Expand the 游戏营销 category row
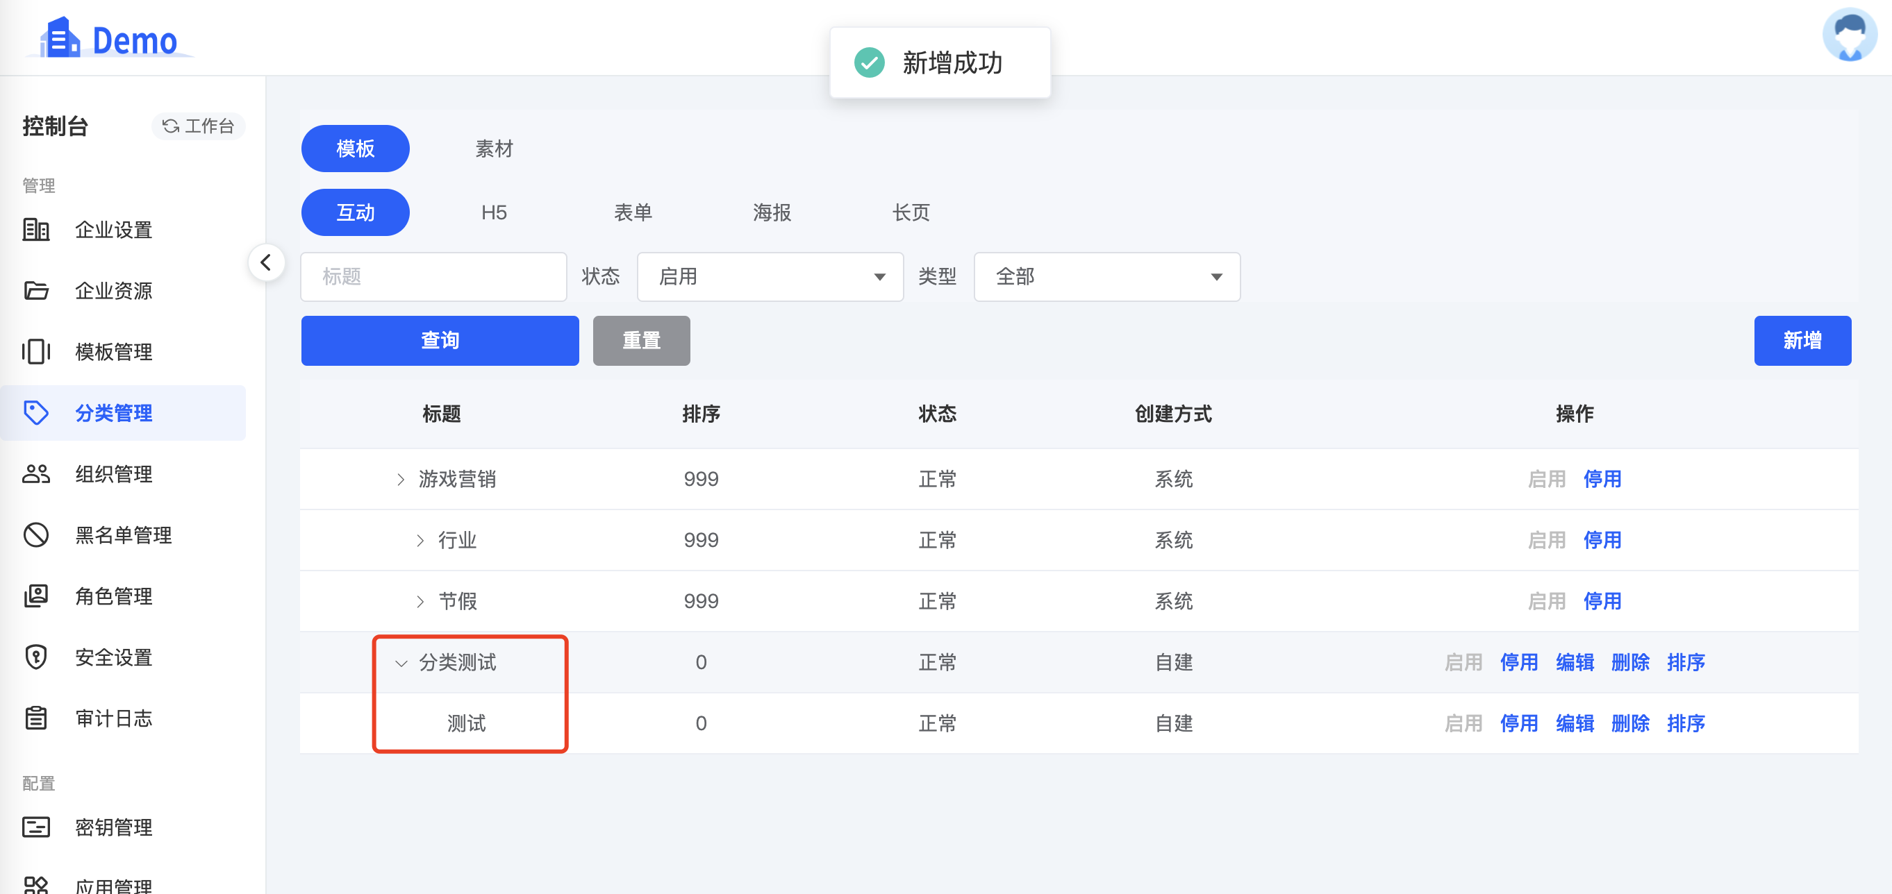This screenshot has width=1892, height=894. click(401, 480)
